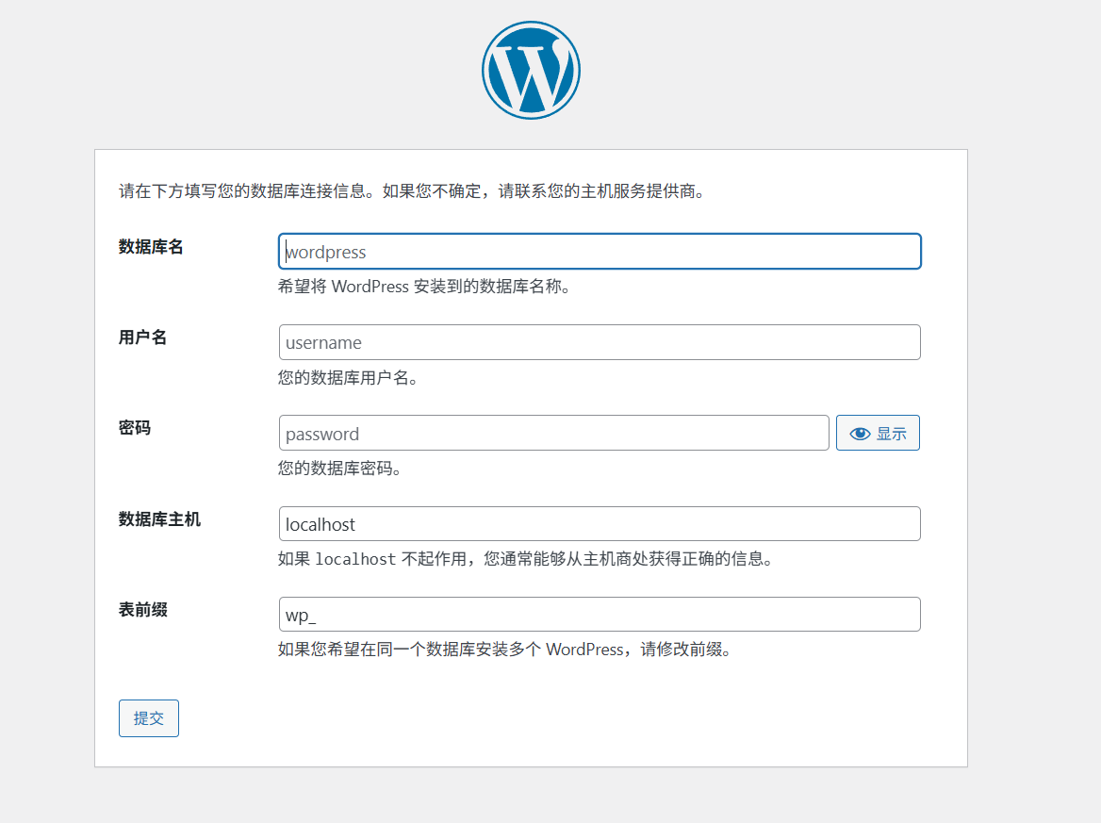Click the 密码 field label
The width and height of the screenshot is (1101, 823).
(x=135, y=428)
